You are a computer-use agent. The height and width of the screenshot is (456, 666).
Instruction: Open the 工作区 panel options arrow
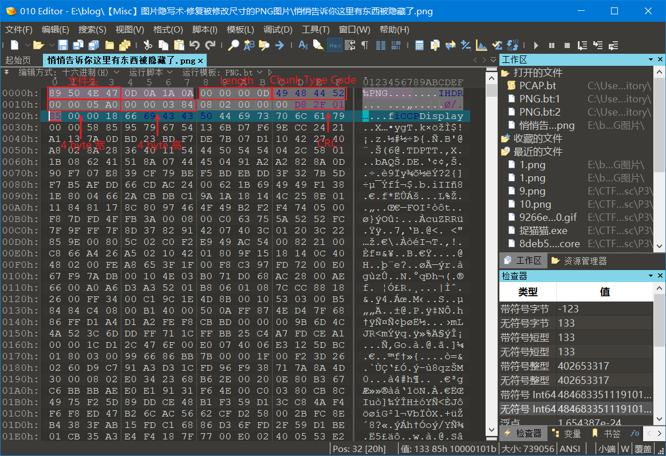(x=651, y=60)
